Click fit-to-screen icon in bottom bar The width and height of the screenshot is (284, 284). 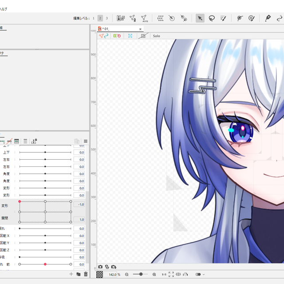click(171, 275)
